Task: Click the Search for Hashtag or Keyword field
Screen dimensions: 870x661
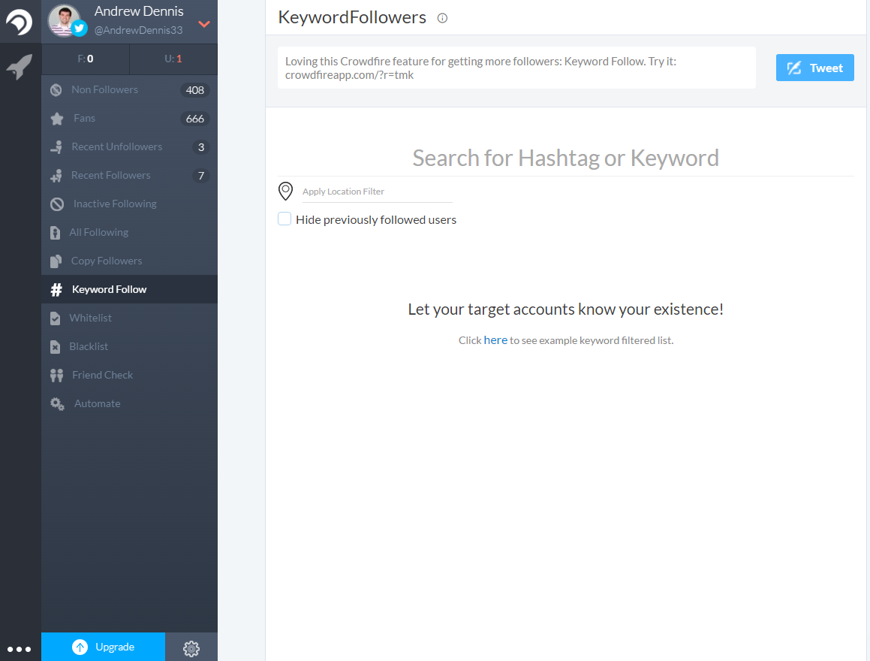Action: (x=565, y=158)
